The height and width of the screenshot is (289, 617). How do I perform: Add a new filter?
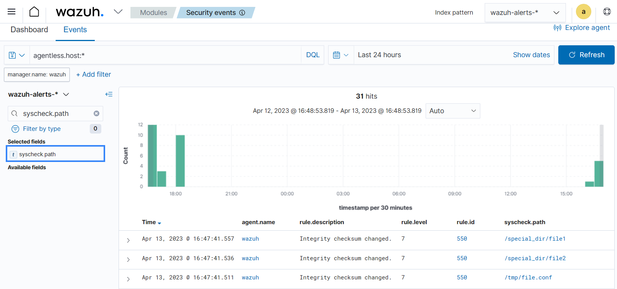(94, 74)
